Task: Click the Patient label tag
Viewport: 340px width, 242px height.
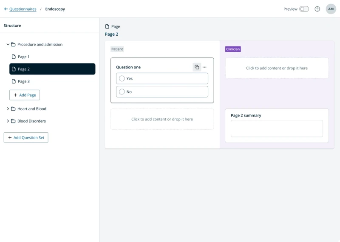Action: 117,49
